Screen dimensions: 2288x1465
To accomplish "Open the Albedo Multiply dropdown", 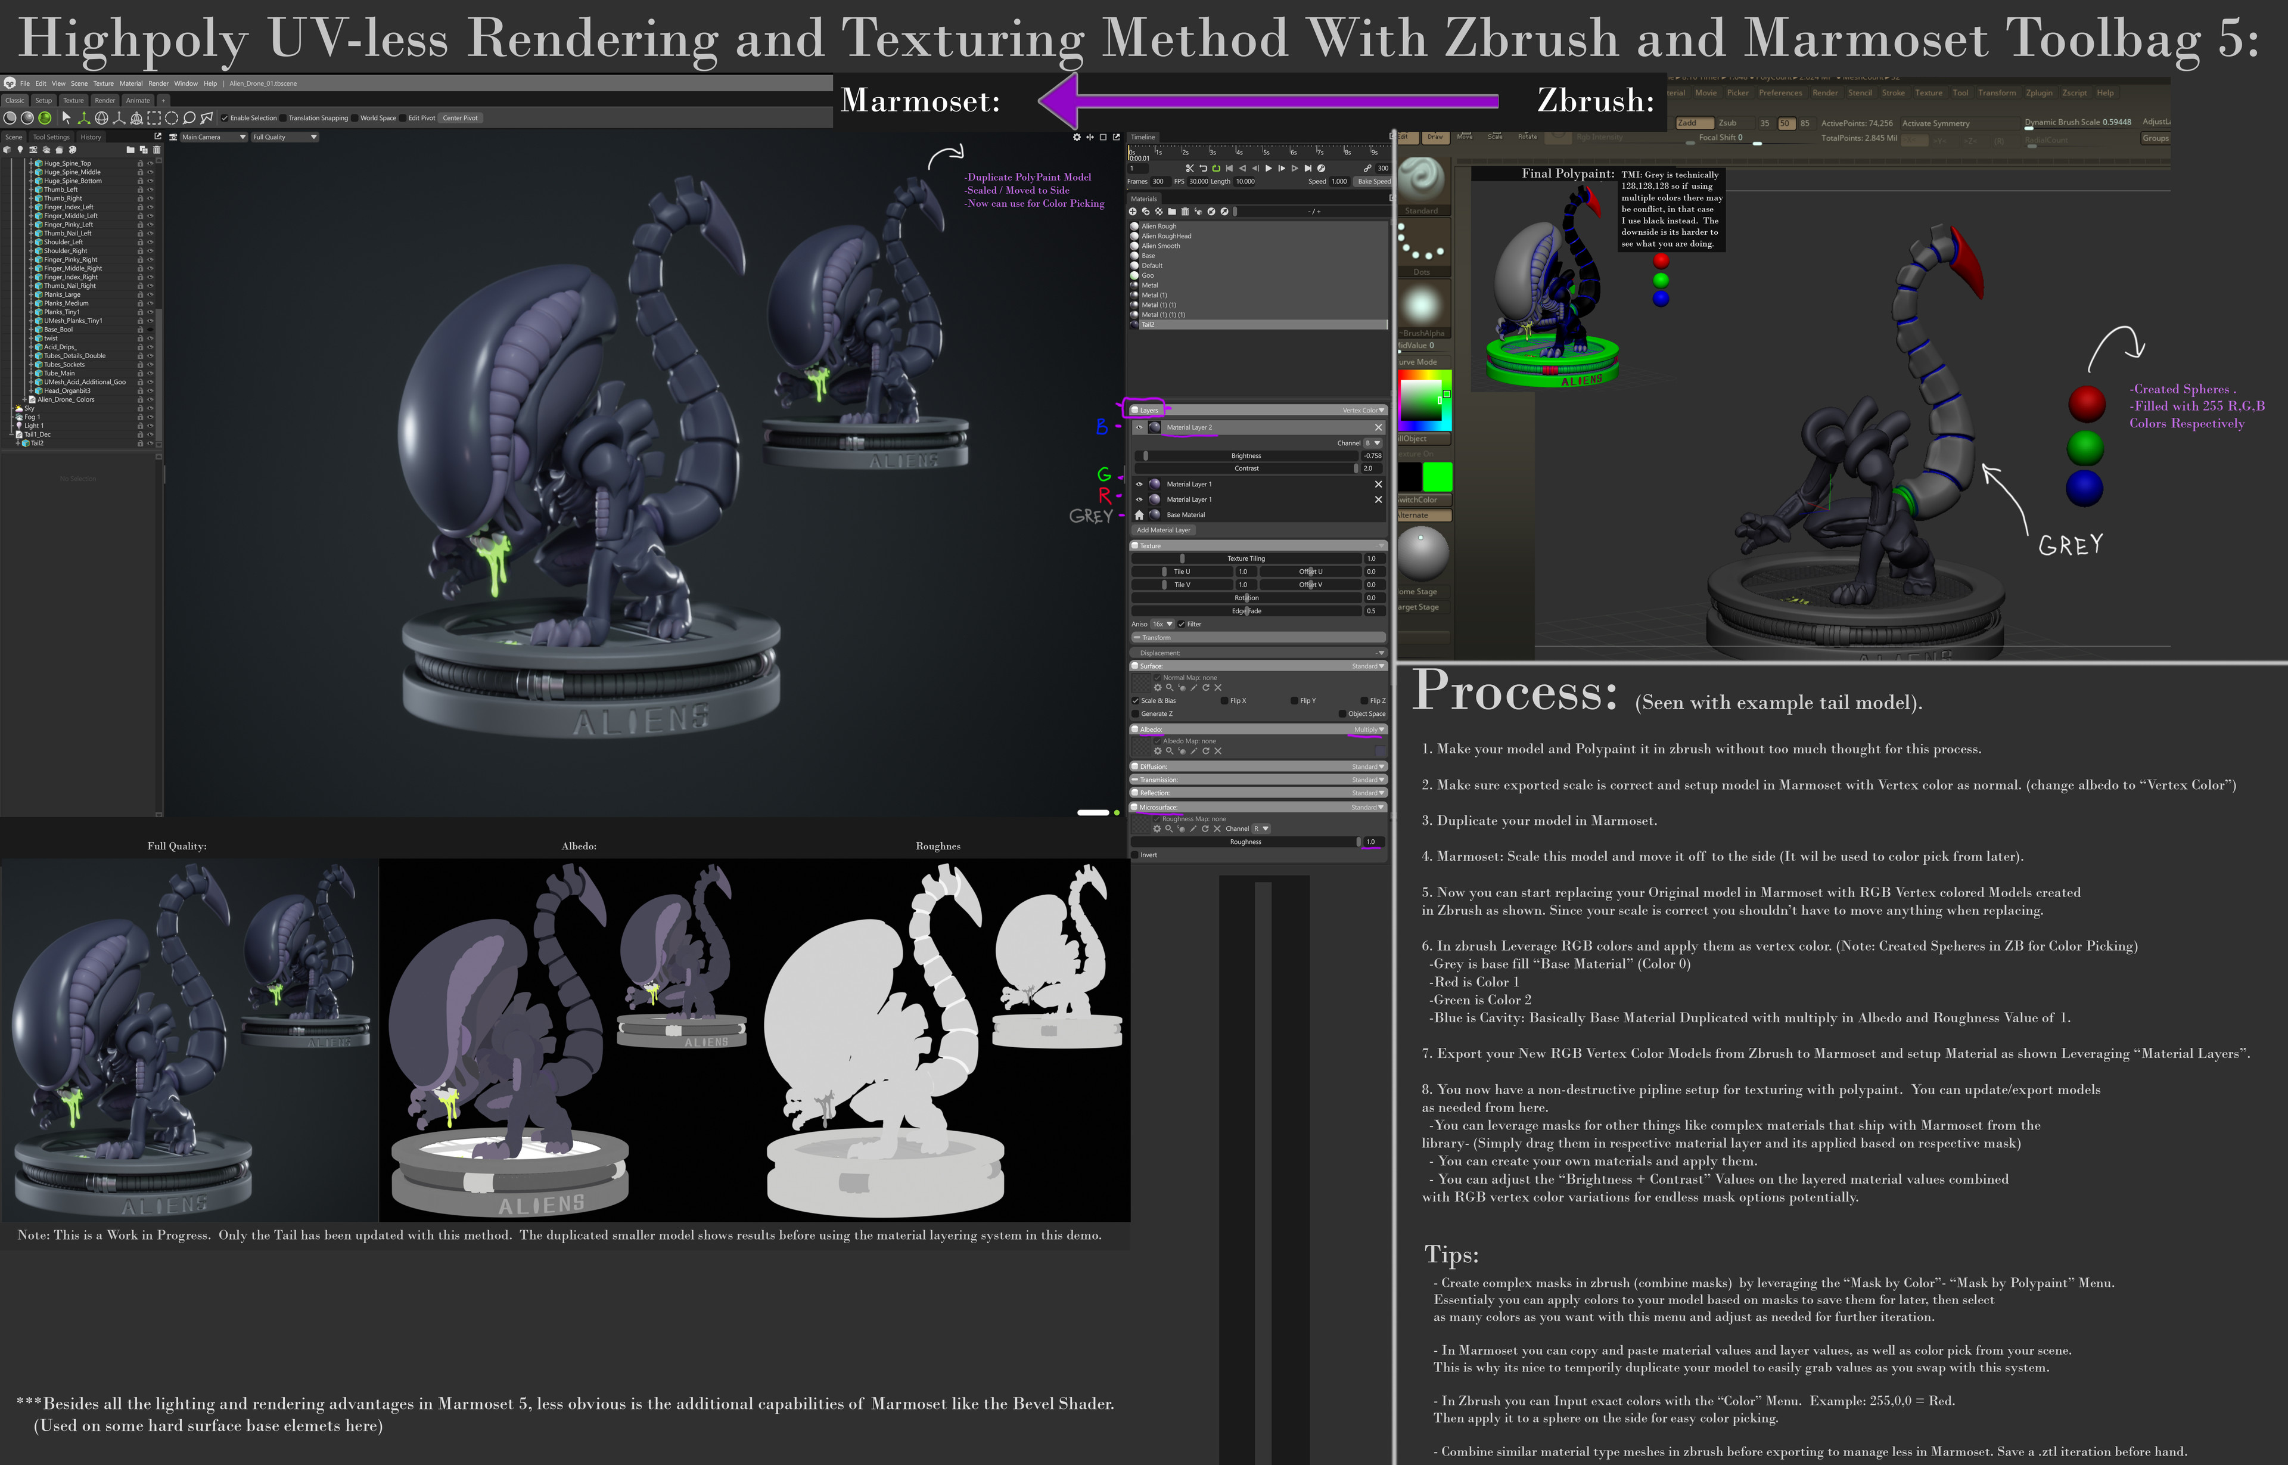I will click(1369, 730).
